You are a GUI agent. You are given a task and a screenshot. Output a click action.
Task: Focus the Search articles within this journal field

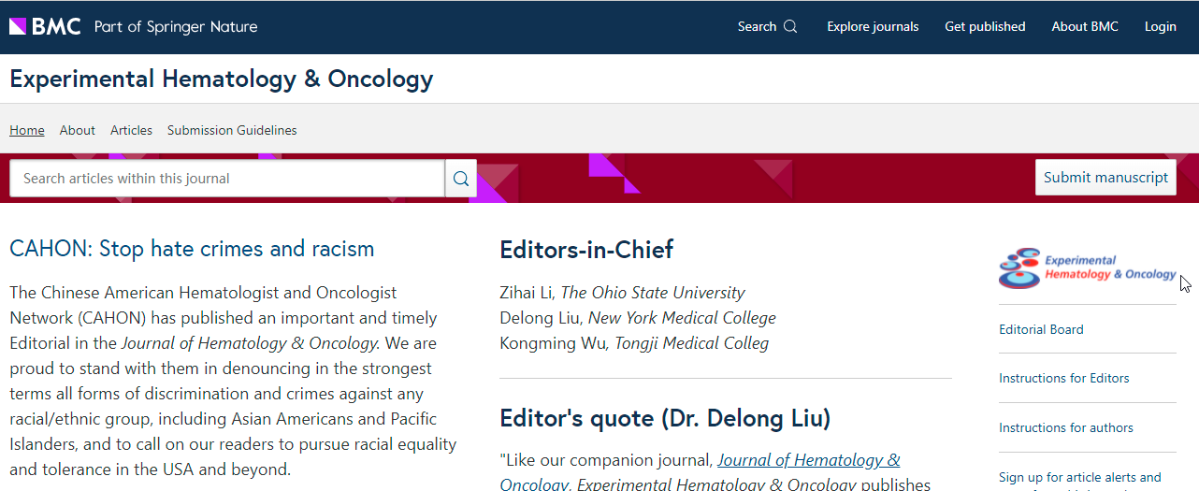pyautogui.click(x=227, y=179)
